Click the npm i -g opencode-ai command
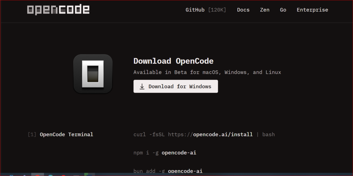The width and height of the screenshot is (353, 176). (165, 153)
